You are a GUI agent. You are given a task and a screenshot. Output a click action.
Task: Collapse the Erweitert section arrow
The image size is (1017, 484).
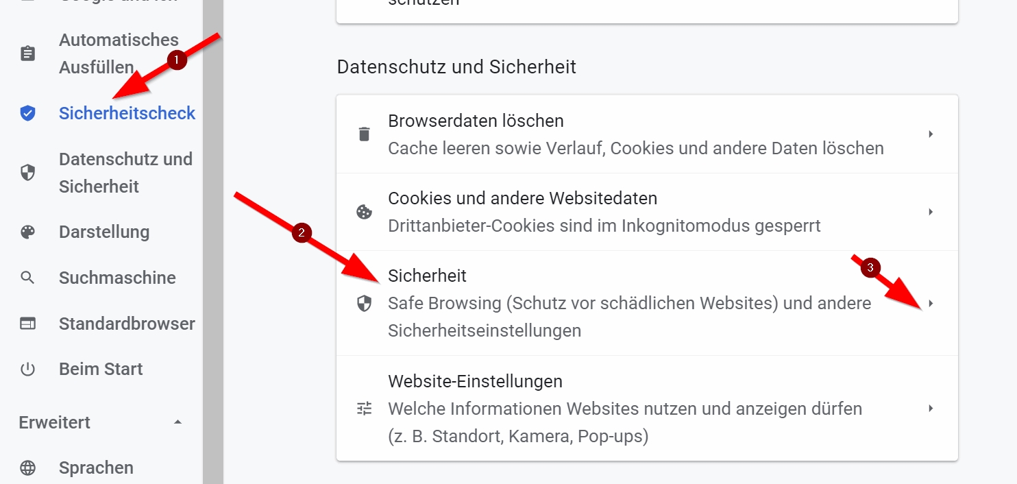[x=177, y=422]
